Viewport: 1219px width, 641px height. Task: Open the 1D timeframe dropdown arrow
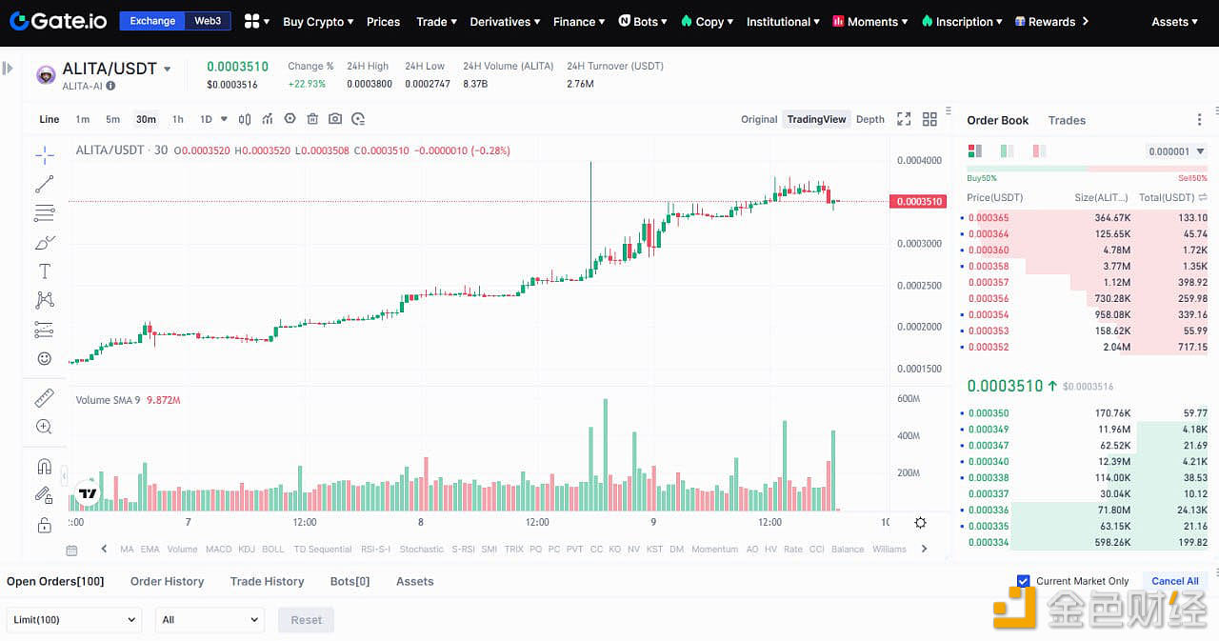224,119
